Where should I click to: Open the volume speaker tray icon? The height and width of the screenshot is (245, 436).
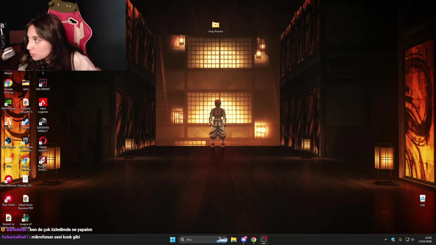(x=412, y=240)
